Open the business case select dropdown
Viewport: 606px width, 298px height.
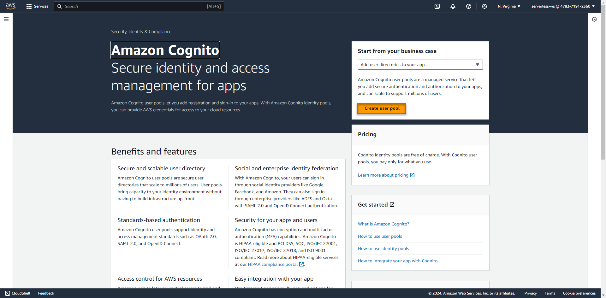coord(420,65)
